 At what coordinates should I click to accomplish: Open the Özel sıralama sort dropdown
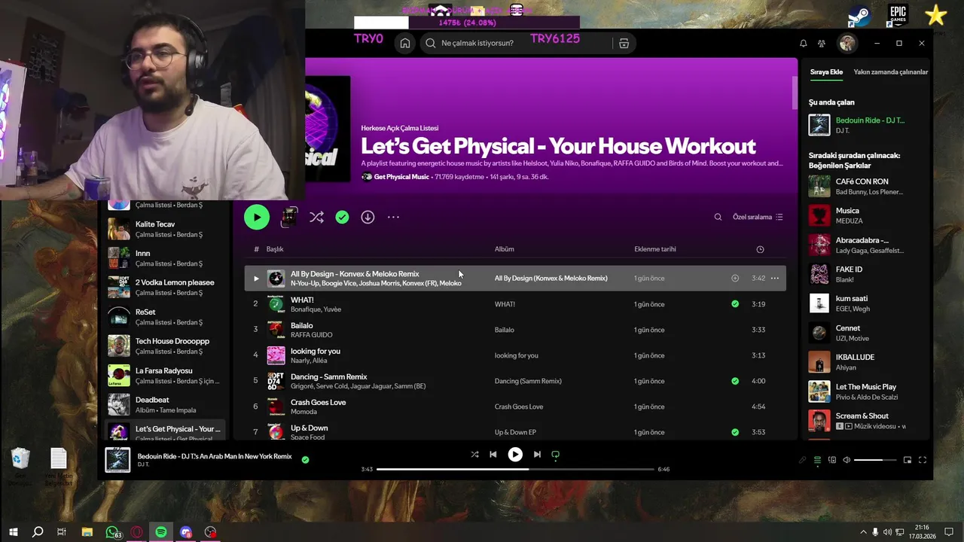(x=758, y=217)
